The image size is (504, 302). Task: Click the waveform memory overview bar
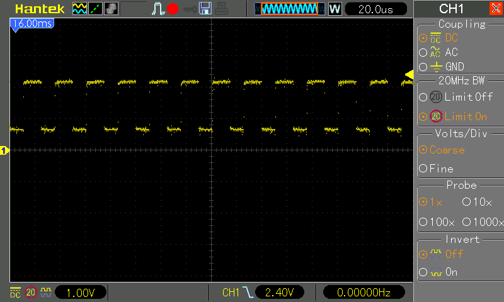[x=289, y=9]
